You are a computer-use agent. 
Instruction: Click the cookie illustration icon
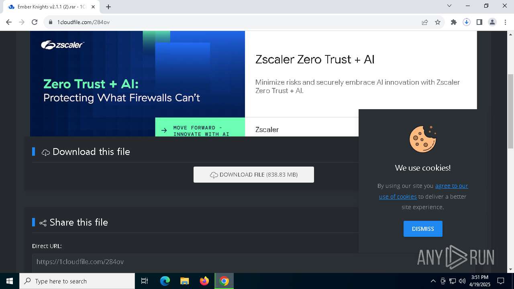click(423, 139)
